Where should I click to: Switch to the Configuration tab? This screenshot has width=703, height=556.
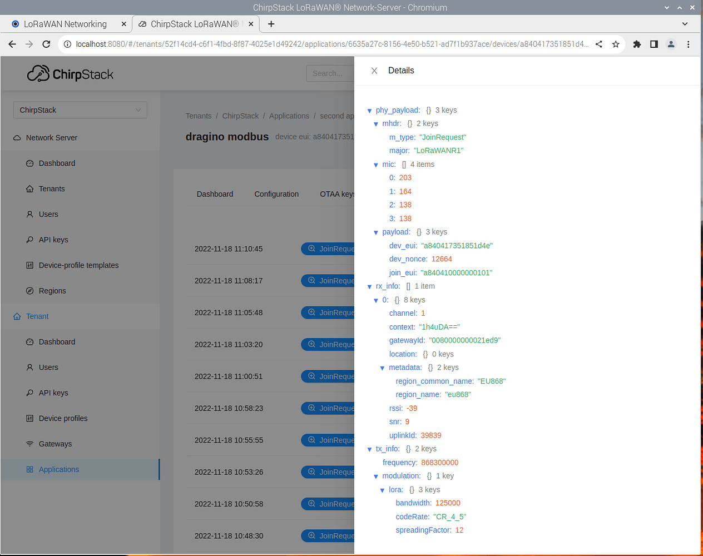276,194
